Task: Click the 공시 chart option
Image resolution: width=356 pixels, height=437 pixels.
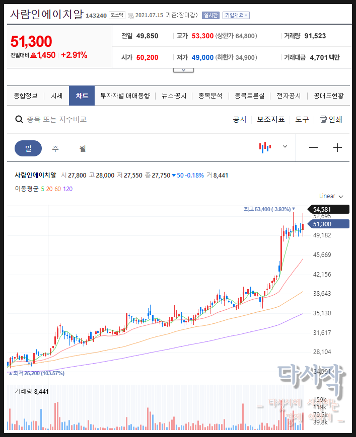Action: pyautogui.click(x=240, y=120)
